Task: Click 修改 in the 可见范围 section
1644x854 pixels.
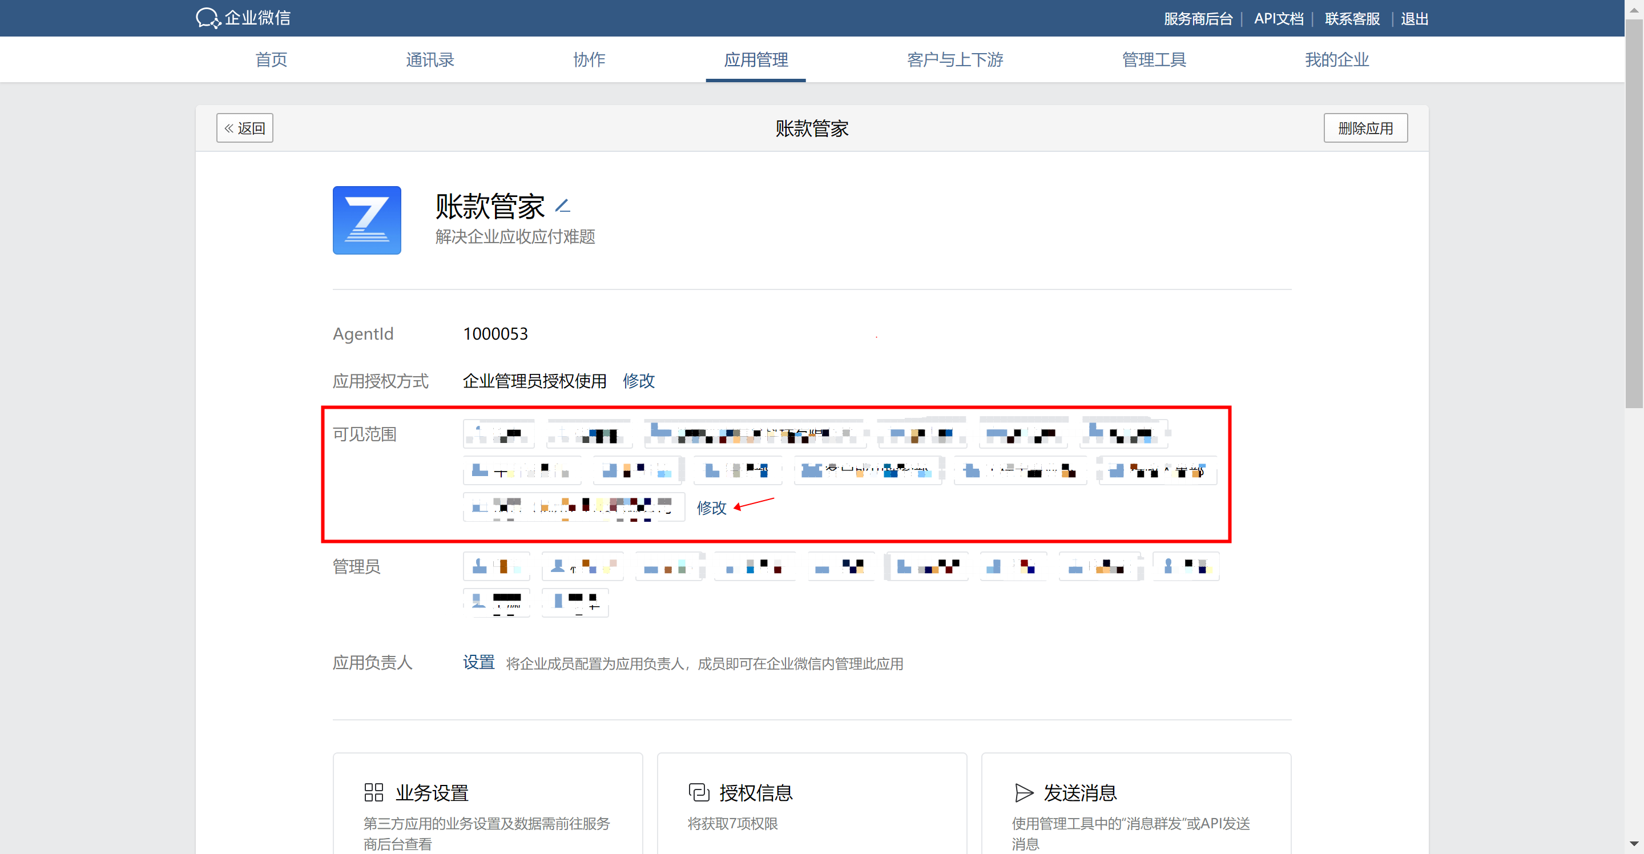Action: (711, 507)
